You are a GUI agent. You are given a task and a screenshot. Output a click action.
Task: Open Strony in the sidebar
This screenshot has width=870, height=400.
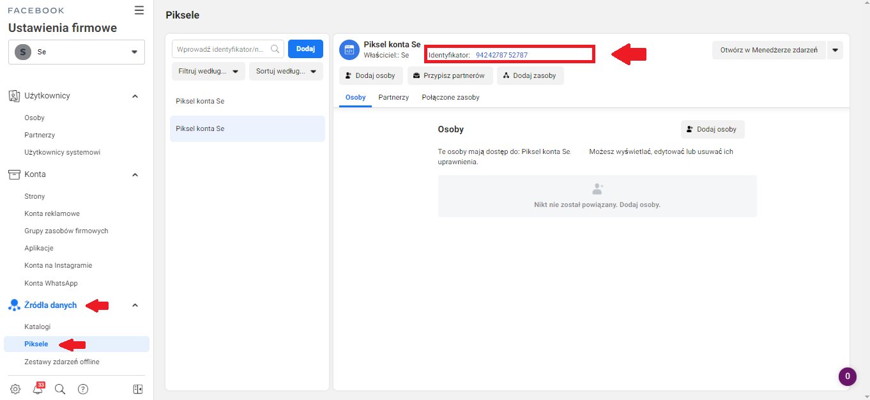coord(34,196)
